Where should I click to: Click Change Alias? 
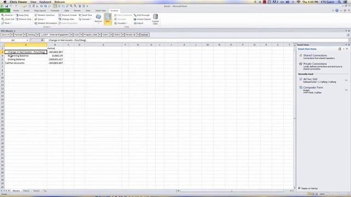pyautogui.click(x=66, y=19)
